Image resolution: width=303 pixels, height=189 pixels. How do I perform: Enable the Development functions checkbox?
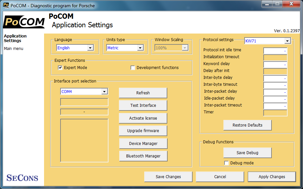click(132, 68)
